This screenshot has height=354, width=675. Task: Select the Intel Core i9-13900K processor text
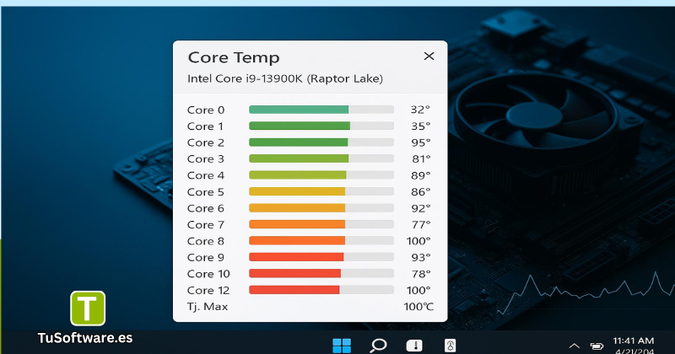(x=285, y=78)
